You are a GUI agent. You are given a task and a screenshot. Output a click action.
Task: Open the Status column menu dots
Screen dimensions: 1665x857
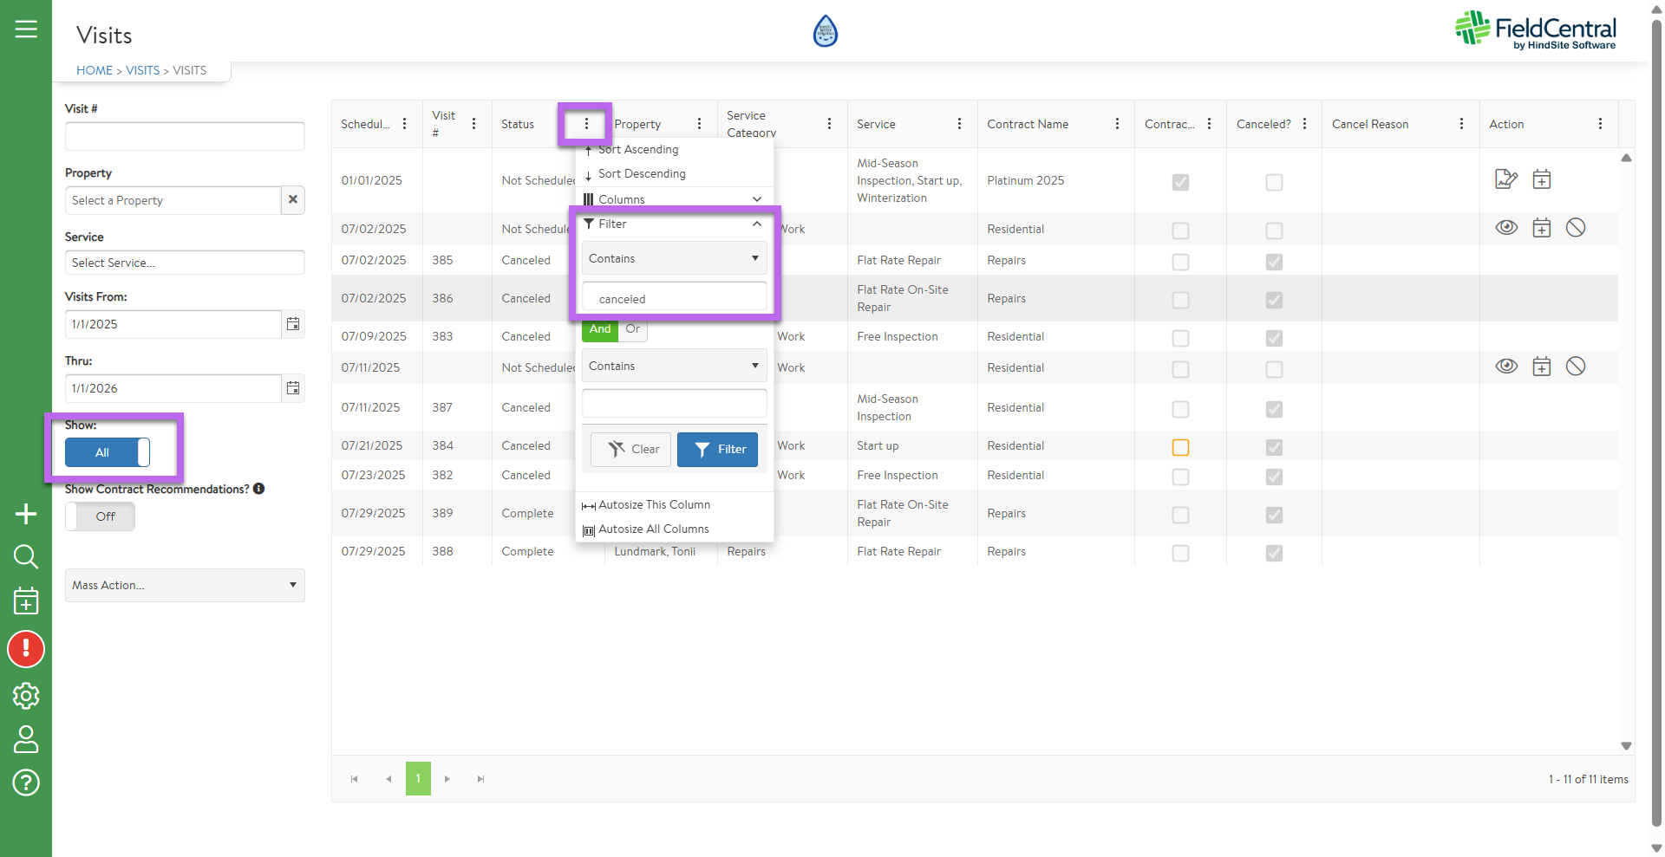pos(586,124)
